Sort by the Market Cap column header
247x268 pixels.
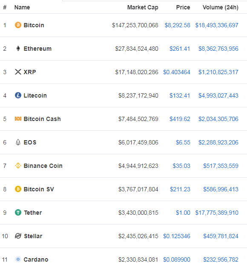(x=143, y=8)
